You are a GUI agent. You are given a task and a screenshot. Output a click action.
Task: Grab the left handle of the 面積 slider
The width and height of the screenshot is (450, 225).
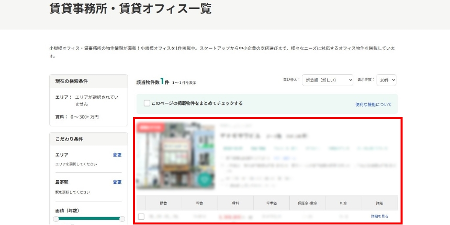click(56, 219)
